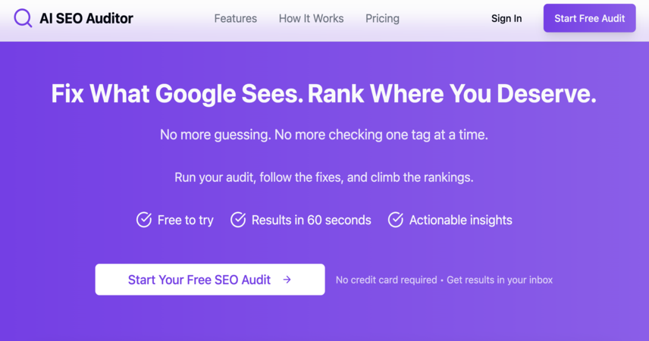The image size is (649, 341).
Task: Click the Free to try label
Action: (x=186, y=221)
